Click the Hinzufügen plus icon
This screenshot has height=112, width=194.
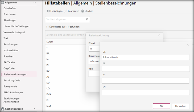48,11
